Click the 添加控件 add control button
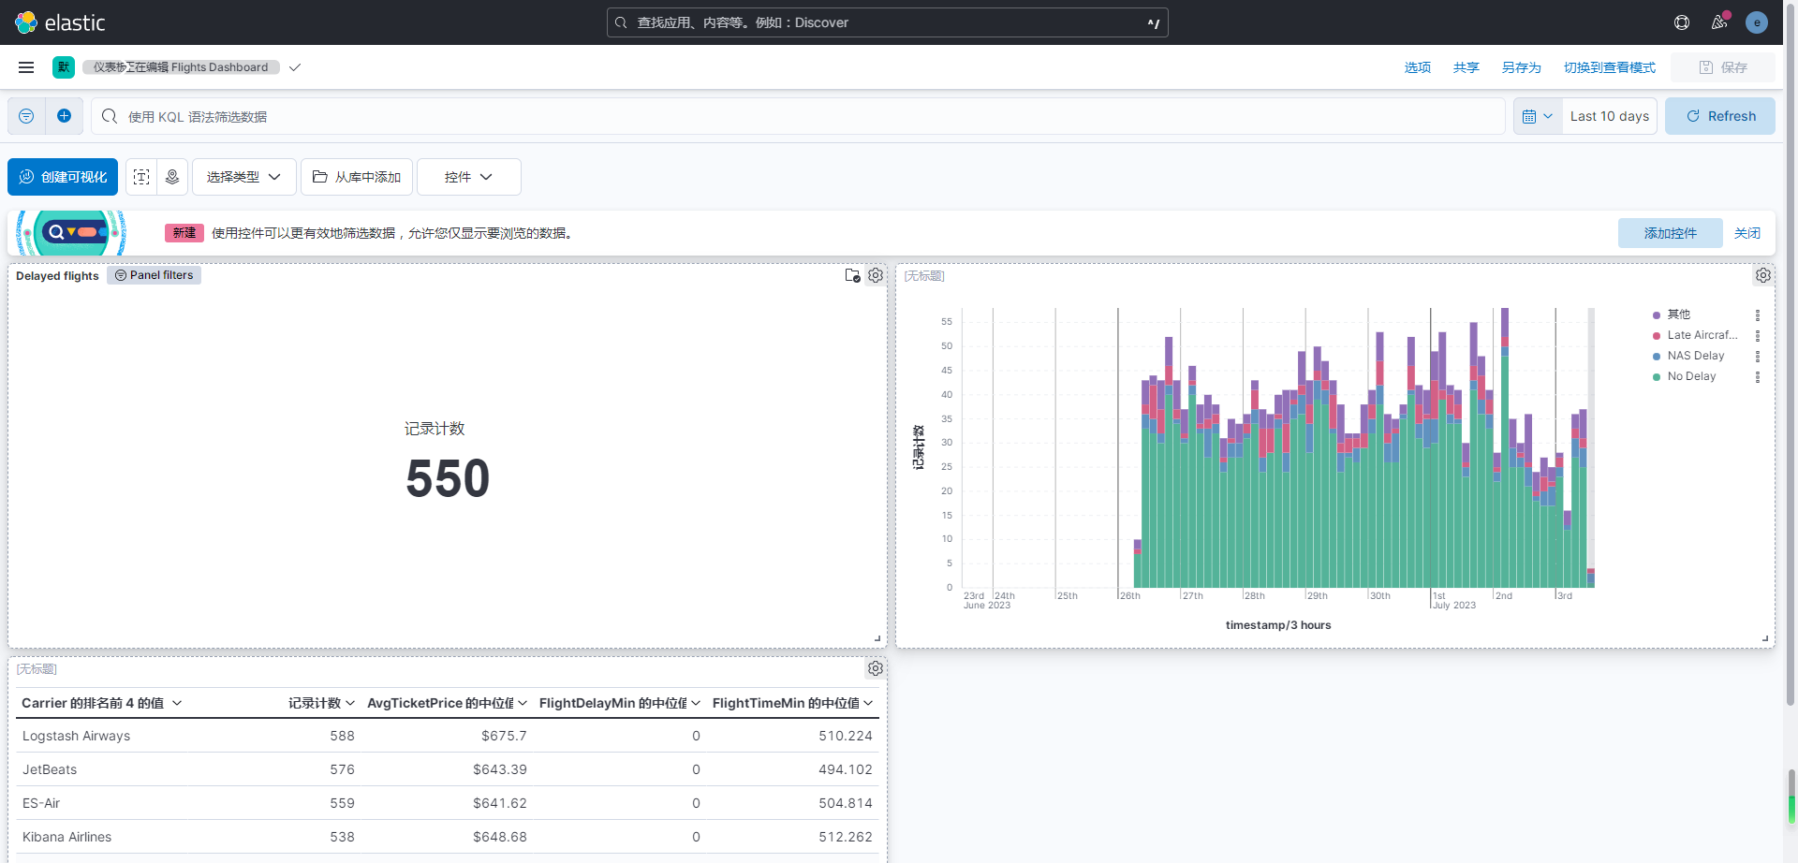This screenshot has width=1798, height=863. click(1671, 233)
